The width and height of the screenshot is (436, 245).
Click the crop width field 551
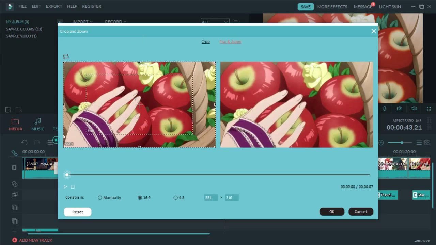coord(211,198)
